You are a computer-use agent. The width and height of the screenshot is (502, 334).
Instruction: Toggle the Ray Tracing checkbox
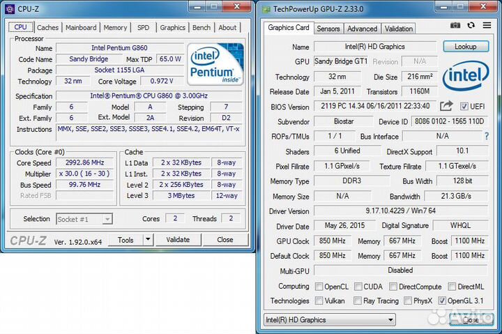(358, 301)
